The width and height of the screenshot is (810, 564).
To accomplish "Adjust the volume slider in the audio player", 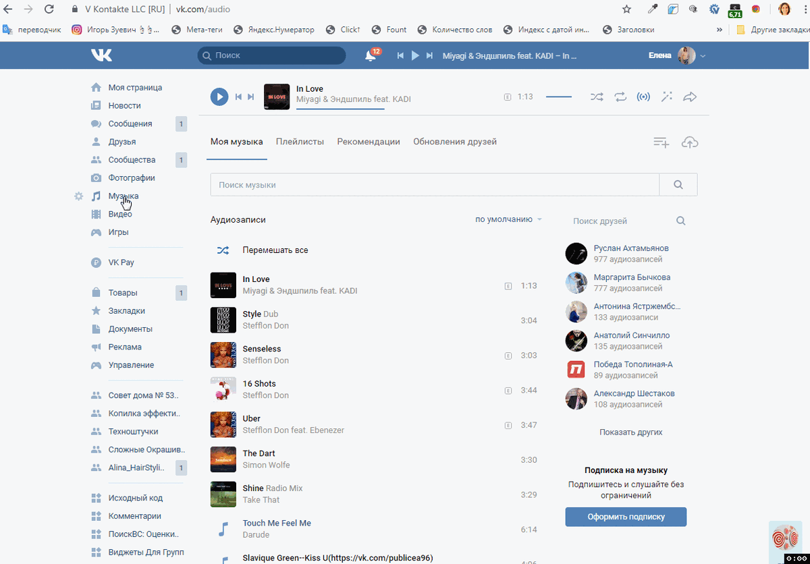I will 559,97.
